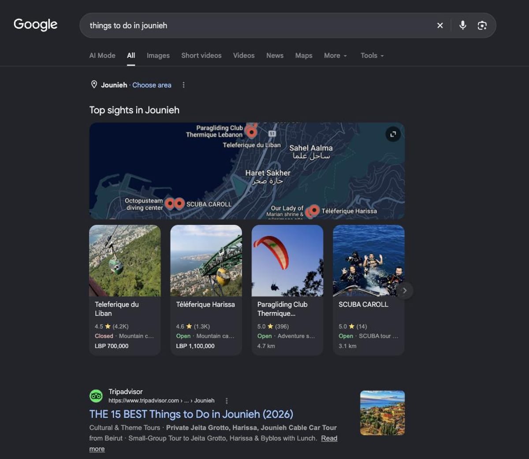This screenshot has width=529, height=459.
Task: Click the location pin icon beside Jounieh
Action: [x=94, y=85]
